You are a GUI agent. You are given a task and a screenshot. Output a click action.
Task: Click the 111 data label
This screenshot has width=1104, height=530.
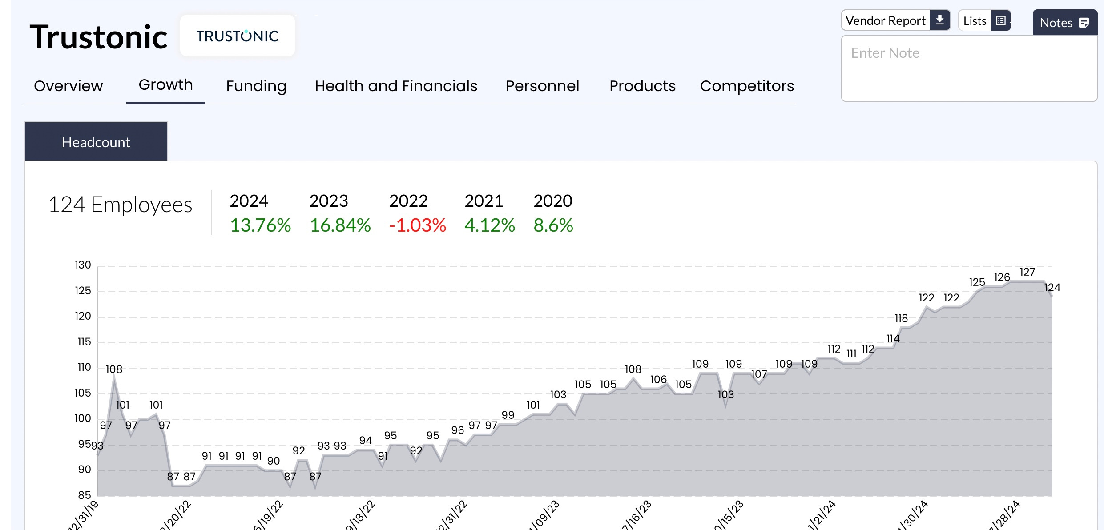(851, 353)
